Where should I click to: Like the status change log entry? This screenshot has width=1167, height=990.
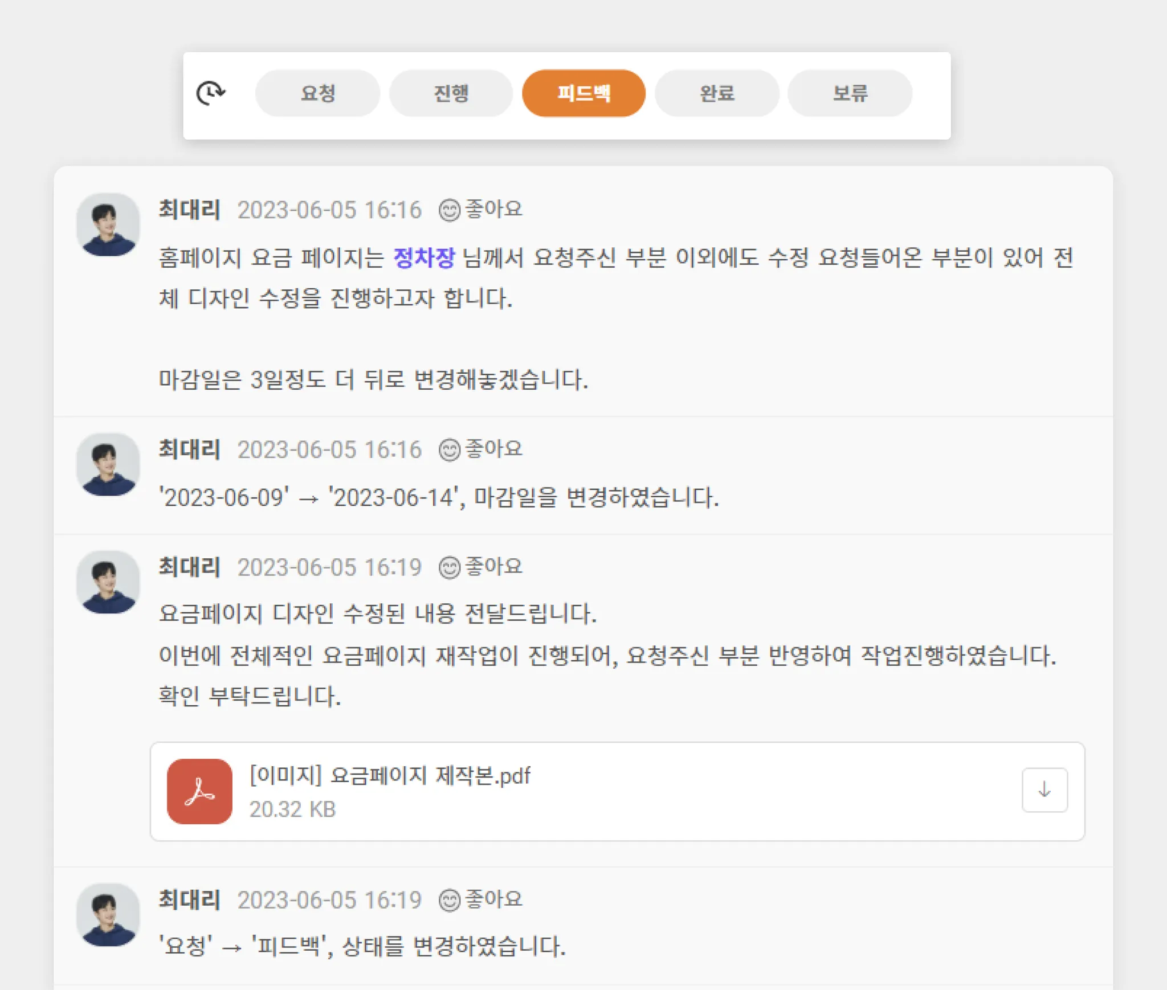coord(481,899)
